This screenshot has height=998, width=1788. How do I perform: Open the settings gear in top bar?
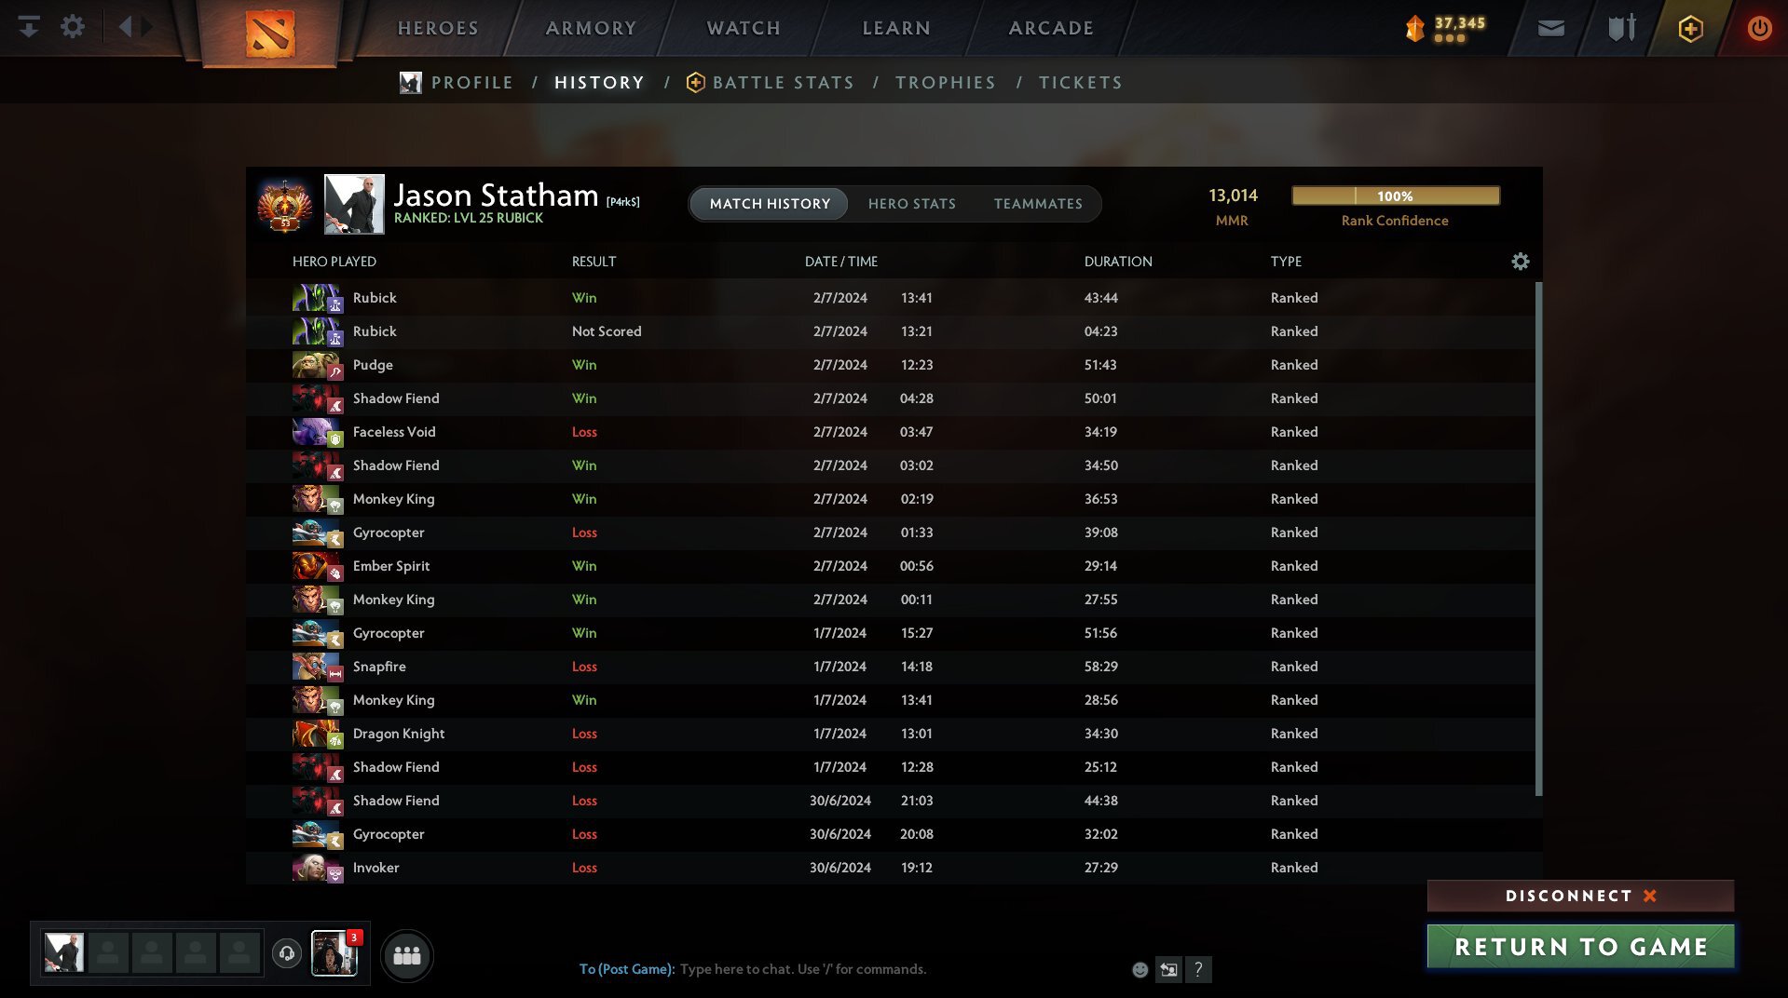pyautogui.click(x=73, y=27)
